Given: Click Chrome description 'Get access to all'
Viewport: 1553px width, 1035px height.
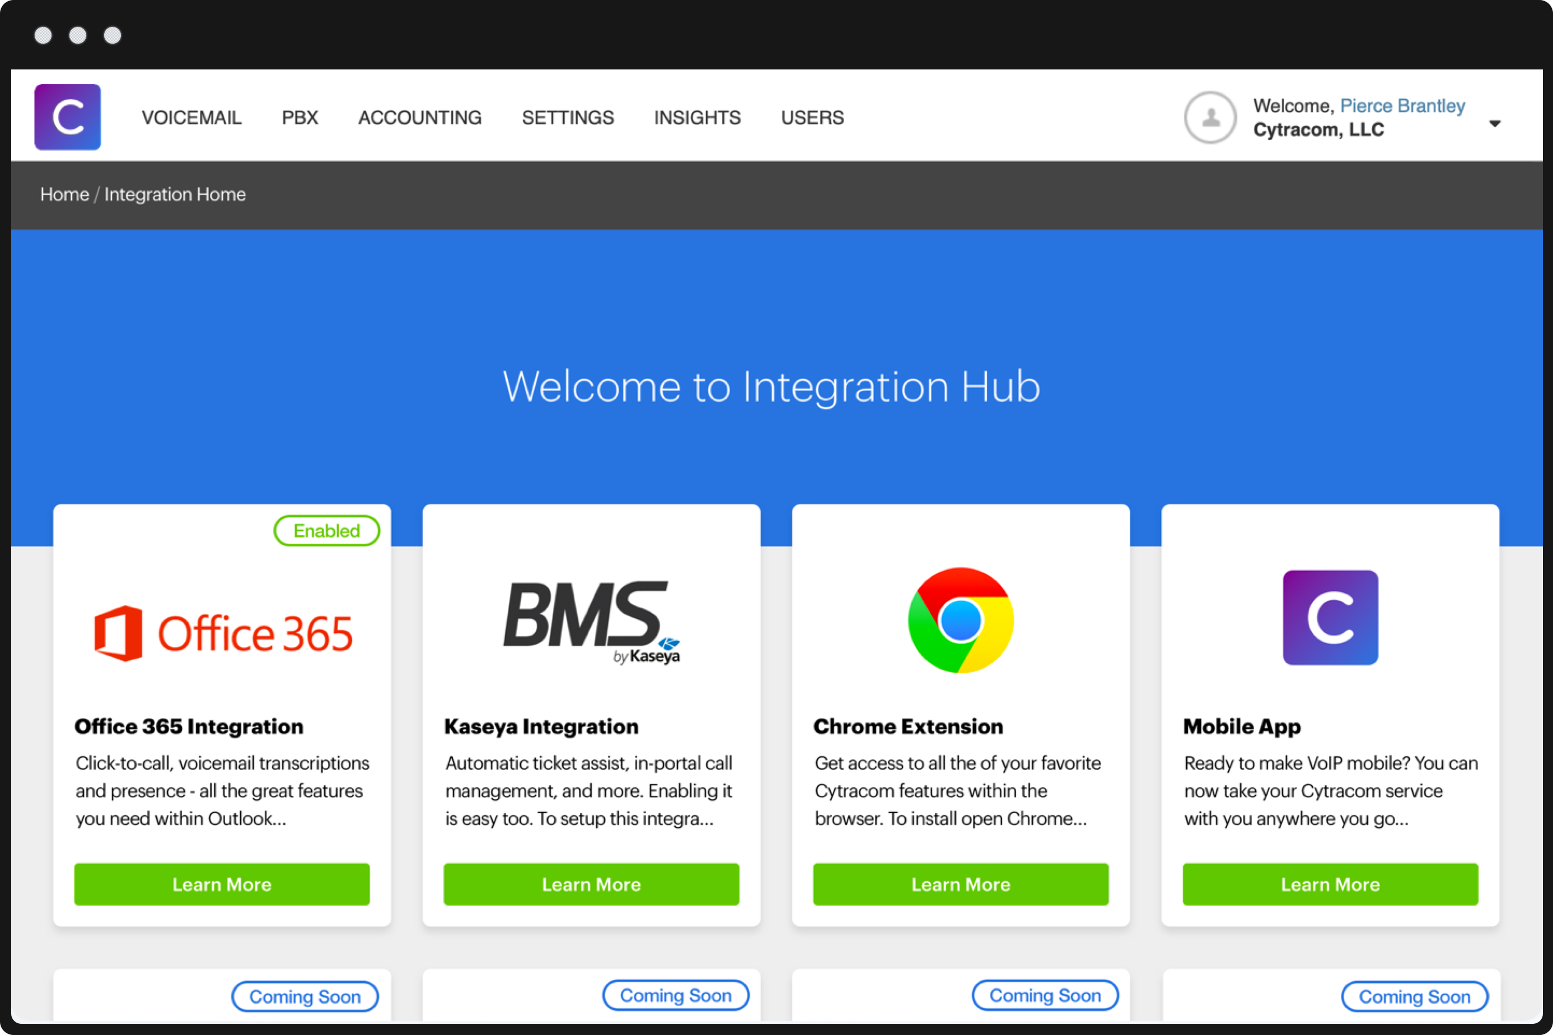Looking at the screenshot, I should pyautogui.click(x=958, y=791).
